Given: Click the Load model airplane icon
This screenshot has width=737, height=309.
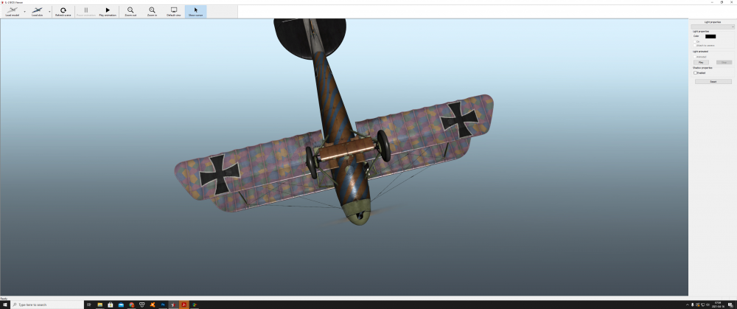Looking at the screenshot, I should click(12, 10).
